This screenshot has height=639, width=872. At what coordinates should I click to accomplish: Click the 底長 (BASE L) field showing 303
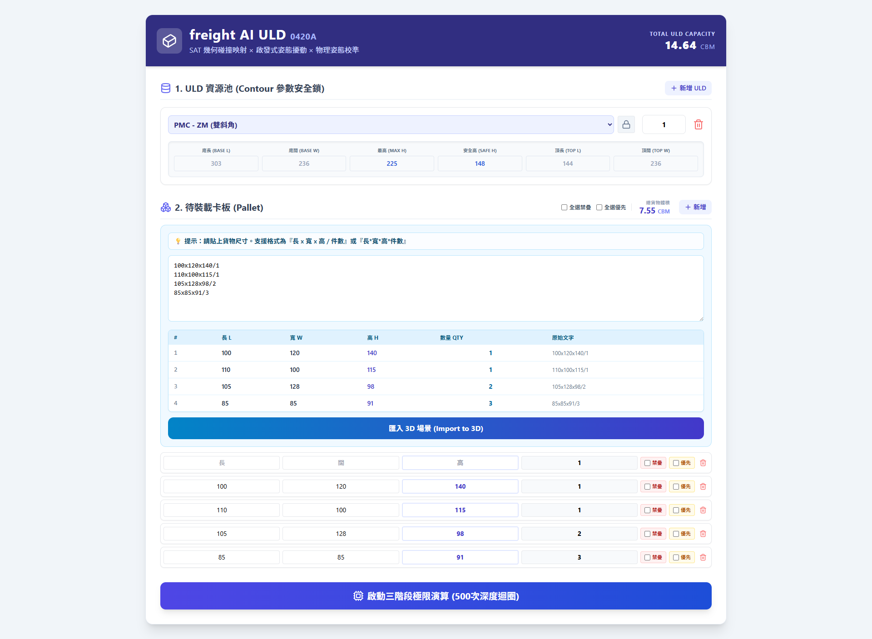tap(216, 163)
